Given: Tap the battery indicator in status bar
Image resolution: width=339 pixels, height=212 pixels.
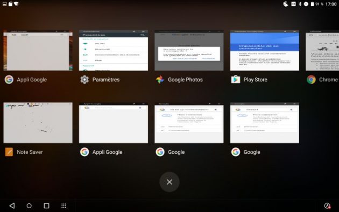Looking at the screenshot, I should [312, 4].
